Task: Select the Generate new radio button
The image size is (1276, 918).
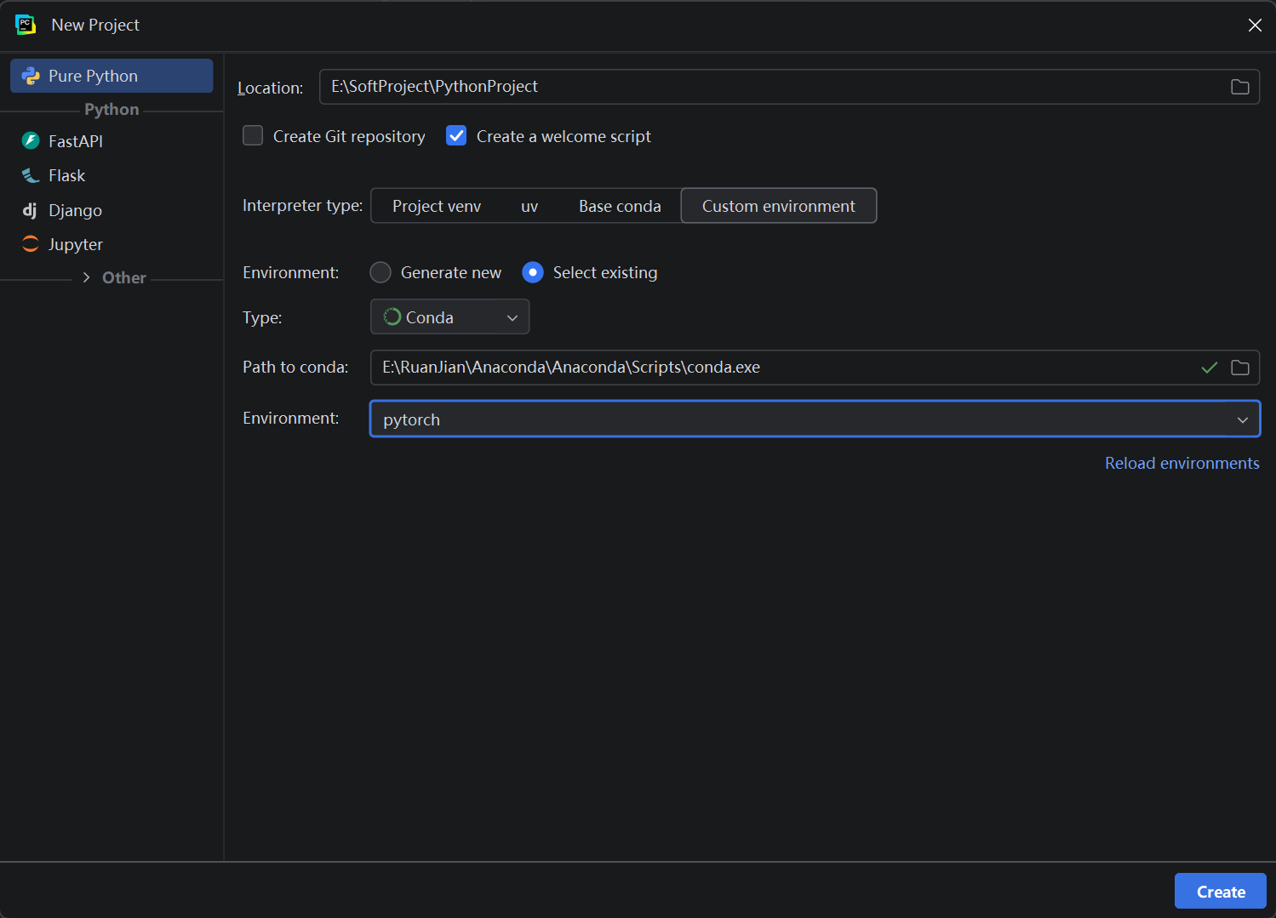Action: click(x=381, y=272)
